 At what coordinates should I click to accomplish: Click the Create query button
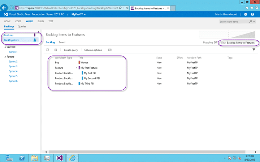71,50
